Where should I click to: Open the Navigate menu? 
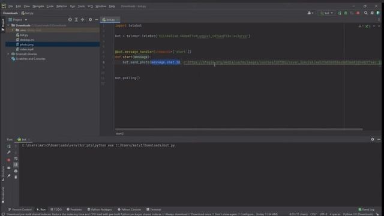(38, 6)
